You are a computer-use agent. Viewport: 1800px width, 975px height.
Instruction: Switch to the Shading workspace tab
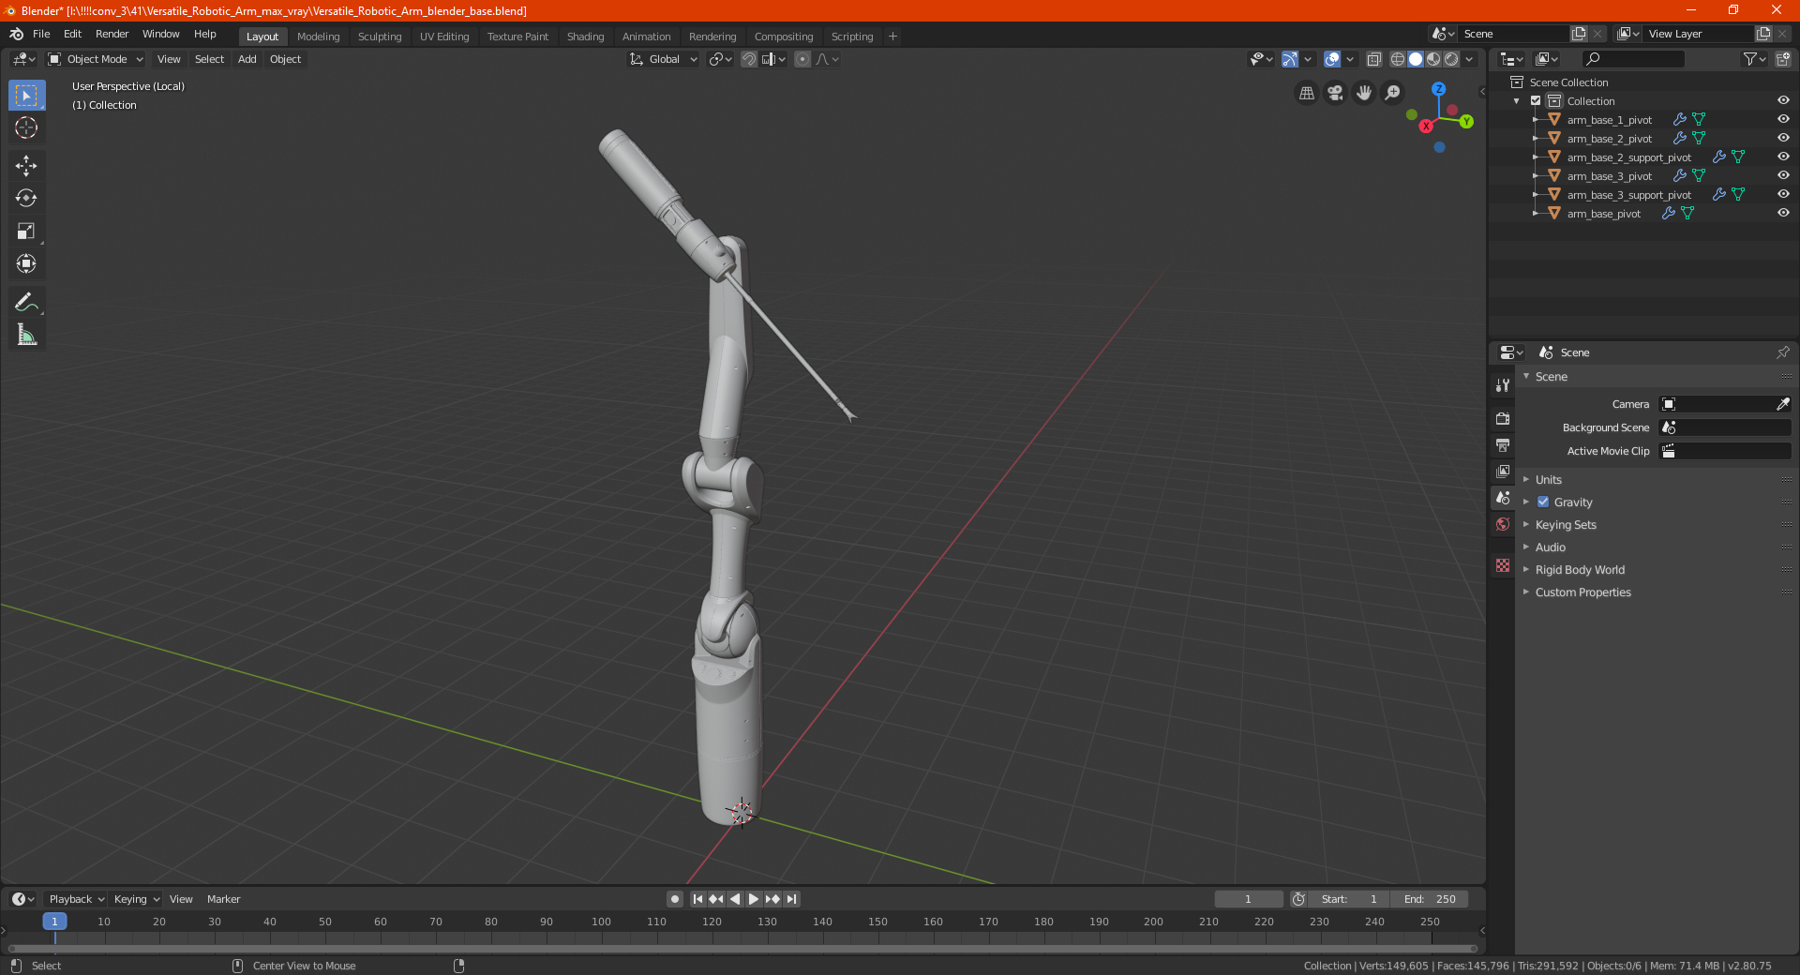point(585,37)
